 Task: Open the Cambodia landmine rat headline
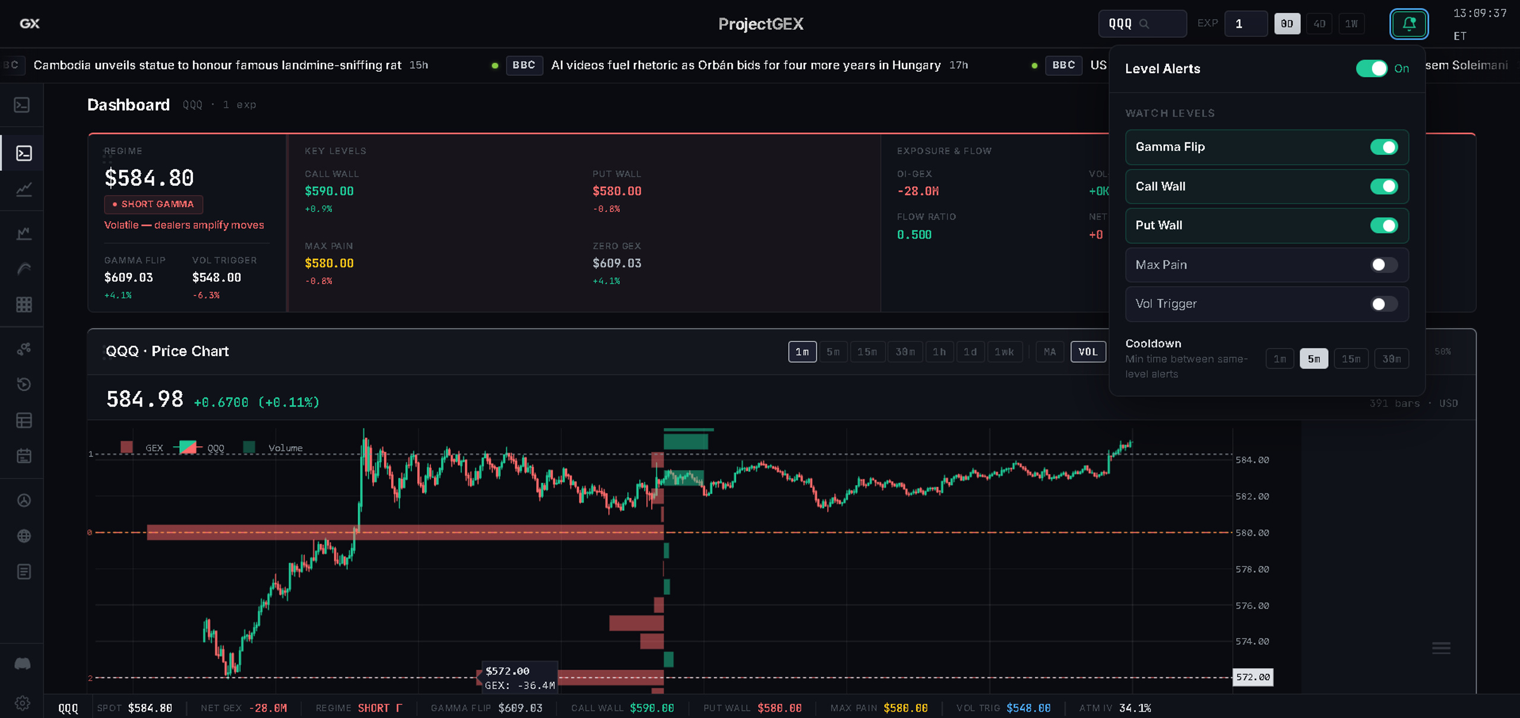(217, 65)
